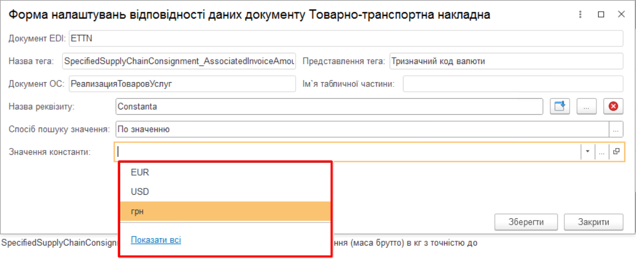Click the Зберегти button
Screen dimensions: 636x269
click(x=526, y=222)
